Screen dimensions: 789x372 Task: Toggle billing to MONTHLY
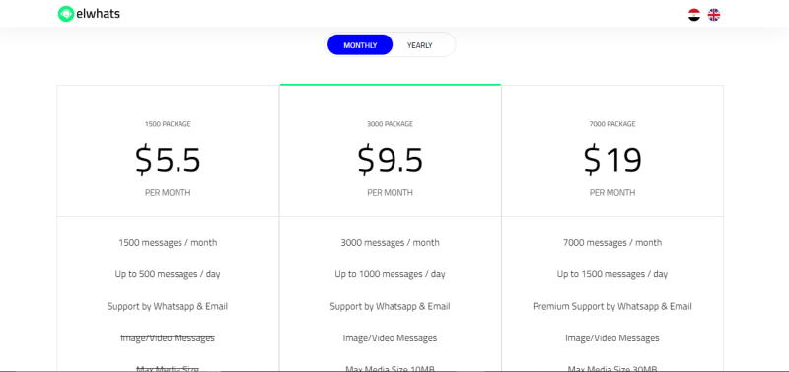[x=360, y=45]
